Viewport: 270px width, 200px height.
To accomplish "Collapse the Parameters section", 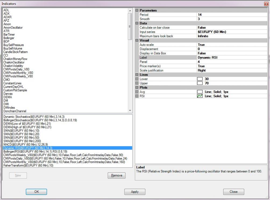I will pos(137,10).
